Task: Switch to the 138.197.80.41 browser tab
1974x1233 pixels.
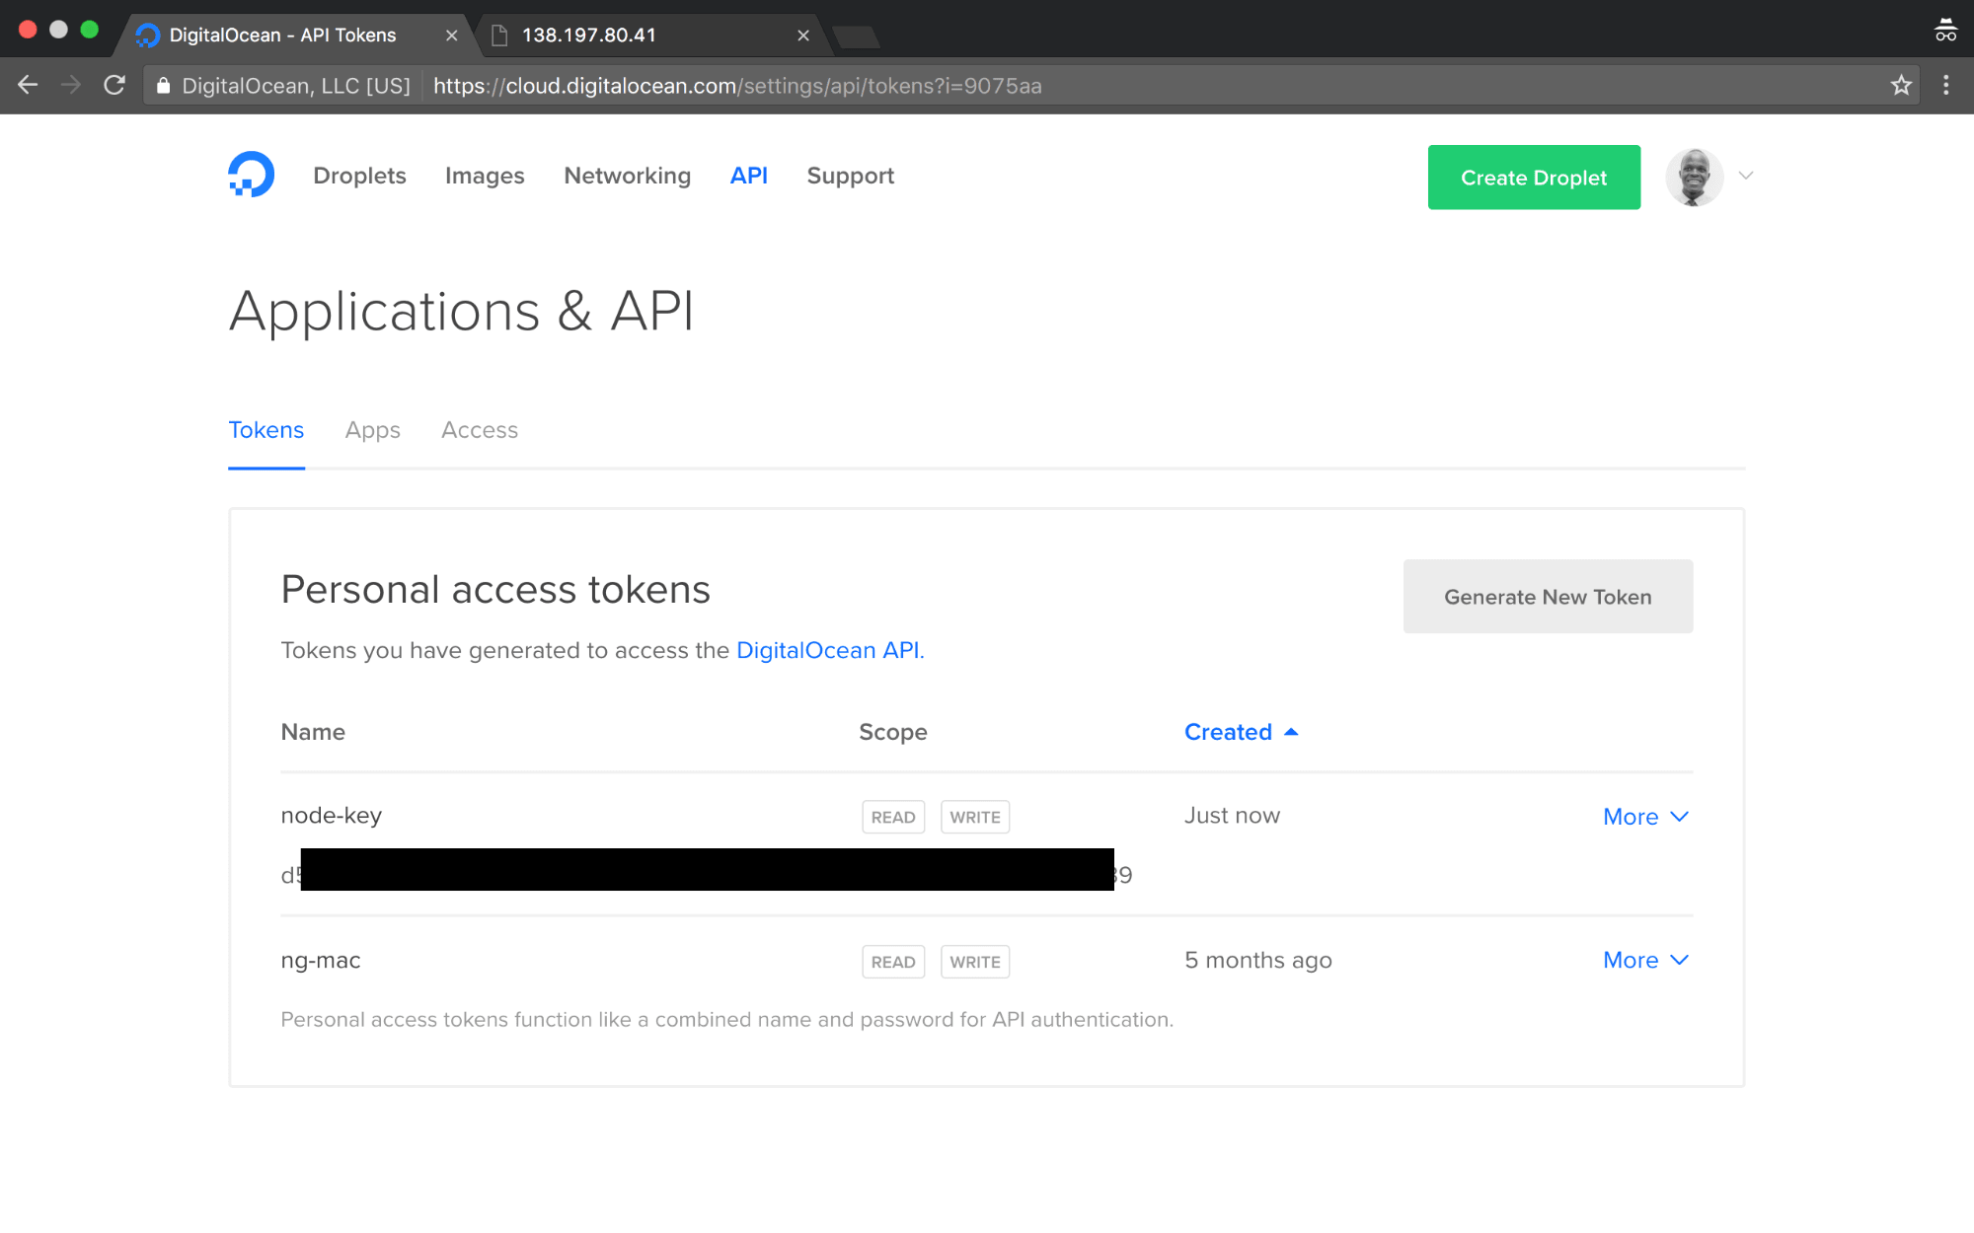Action: pos(651,36)
